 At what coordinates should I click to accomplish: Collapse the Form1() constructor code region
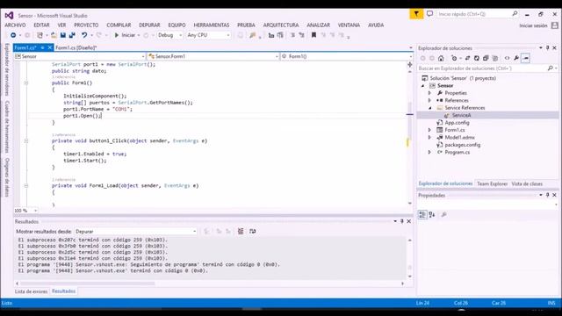point(26,83)
